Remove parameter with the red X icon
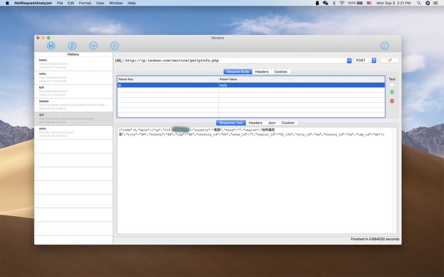Screen dimensions: 444x277 [x=392, y=101]
